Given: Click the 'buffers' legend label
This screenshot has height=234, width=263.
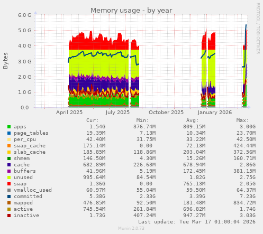Looking at the screenshot, I should (x=25, y=171).
